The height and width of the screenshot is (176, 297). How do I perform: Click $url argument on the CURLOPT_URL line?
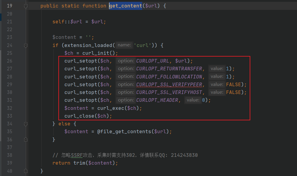tap(181, 61)
